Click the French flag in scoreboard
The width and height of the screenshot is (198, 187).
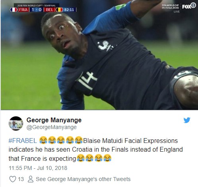[14, 10]
